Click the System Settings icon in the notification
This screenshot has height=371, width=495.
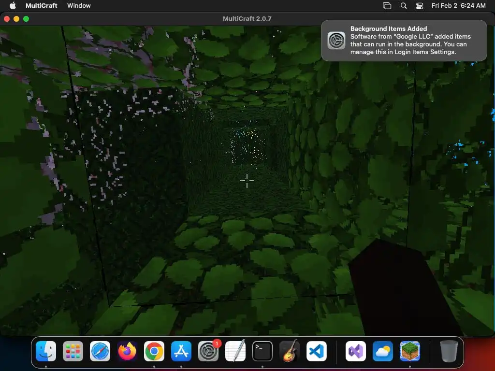tap(336, 41)
